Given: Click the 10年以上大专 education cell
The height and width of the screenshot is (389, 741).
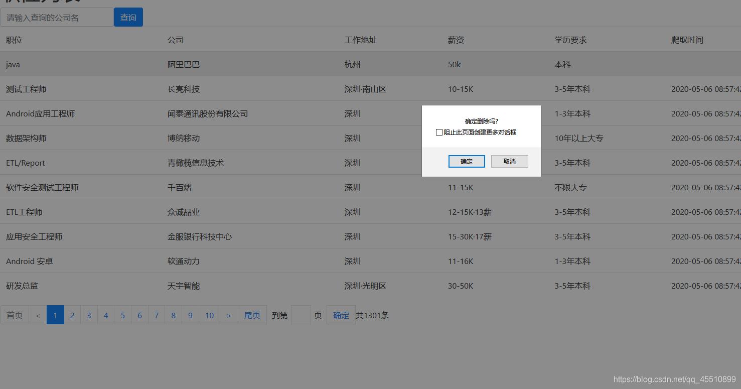Looking at the screenshot, I should pos(579,138).
